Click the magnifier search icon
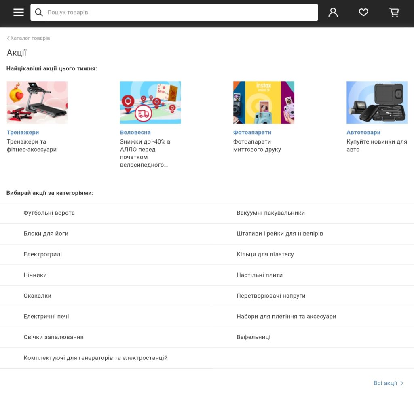The height and width of the screenshot is (397, 414). [x=39, y=13]
